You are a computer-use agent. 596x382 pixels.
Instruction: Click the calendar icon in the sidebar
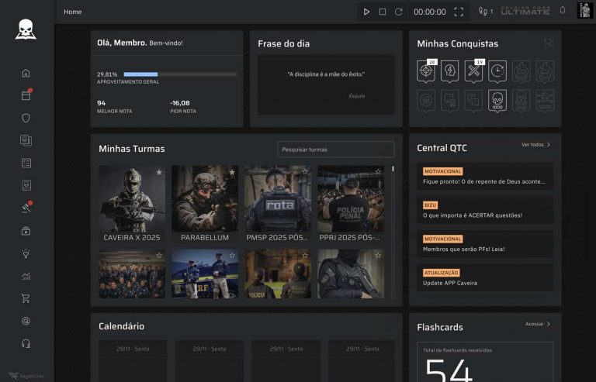point(26,96)
